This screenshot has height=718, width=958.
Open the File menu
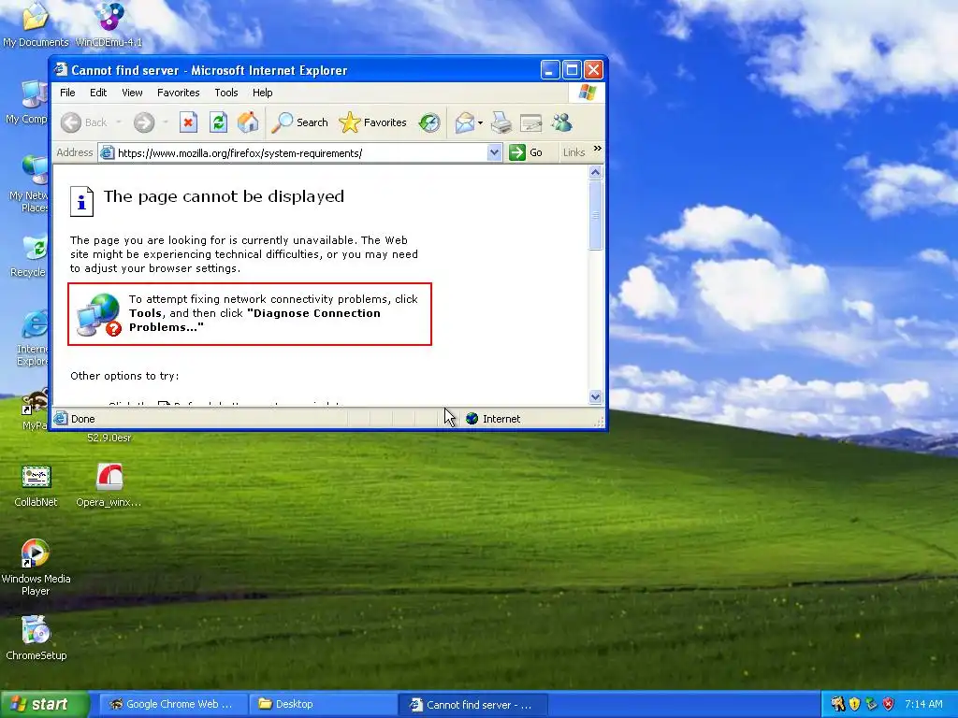67,93
